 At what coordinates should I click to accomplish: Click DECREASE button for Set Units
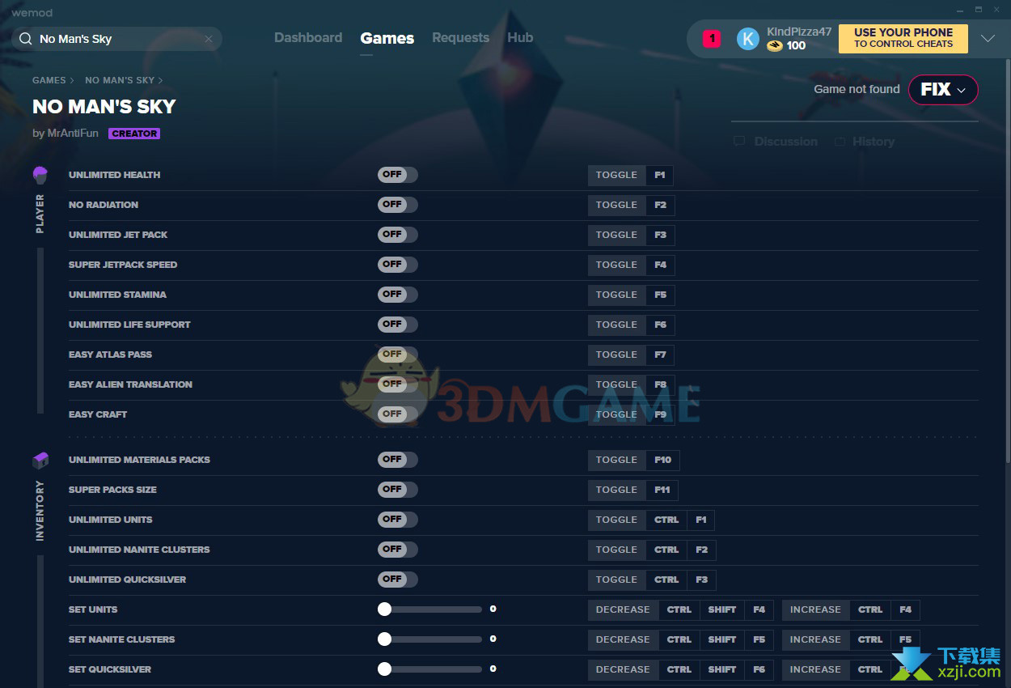(x=623, y=609)
